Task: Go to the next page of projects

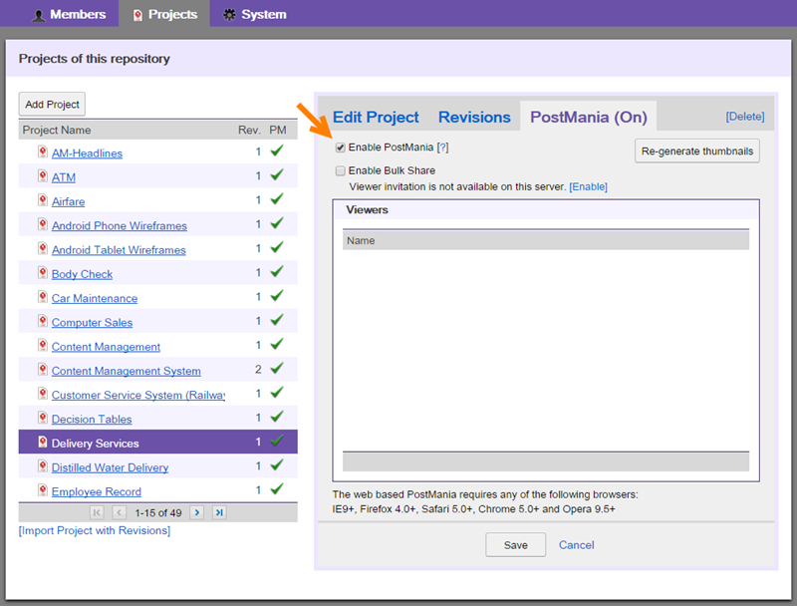Action: point(197,512)
